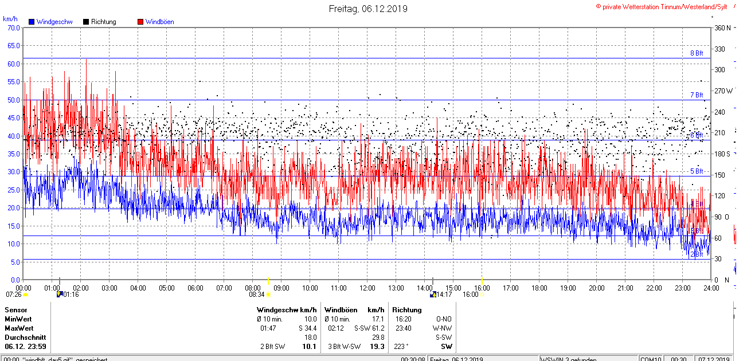Click the 01:47 max wind time
The image size is (751, 361).
[268, 328]
